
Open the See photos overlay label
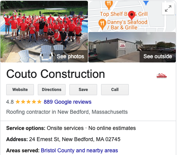point(70,56)
